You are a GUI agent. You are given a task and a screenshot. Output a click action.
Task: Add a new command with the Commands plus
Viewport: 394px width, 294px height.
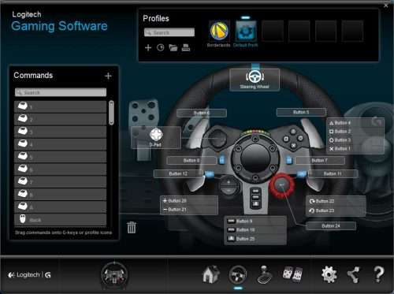[108, 76]
